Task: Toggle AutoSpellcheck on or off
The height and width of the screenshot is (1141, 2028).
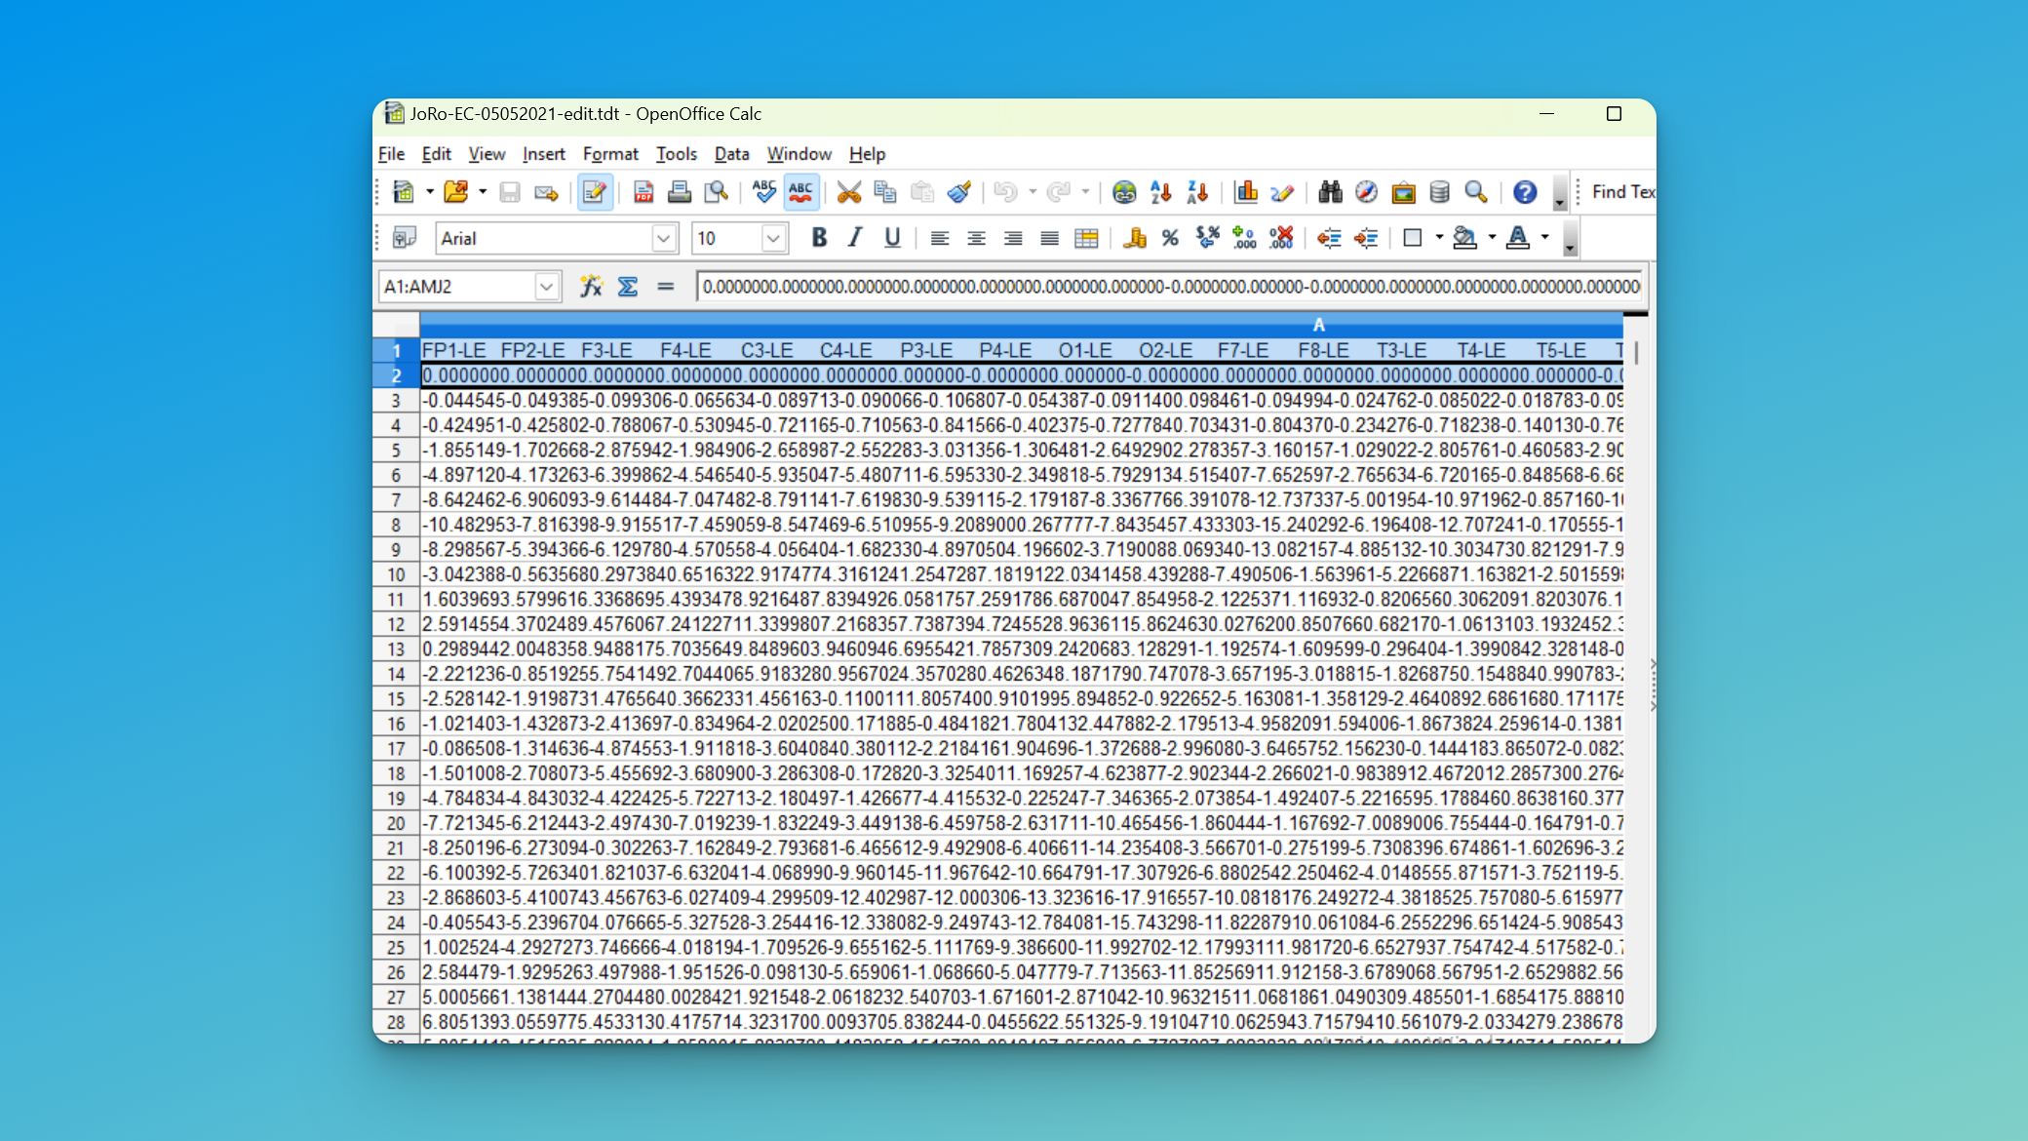Action: (800, 192)
